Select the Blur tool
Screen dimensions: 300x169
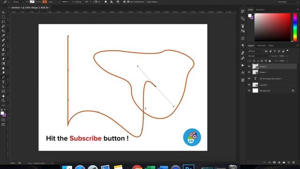3,68
